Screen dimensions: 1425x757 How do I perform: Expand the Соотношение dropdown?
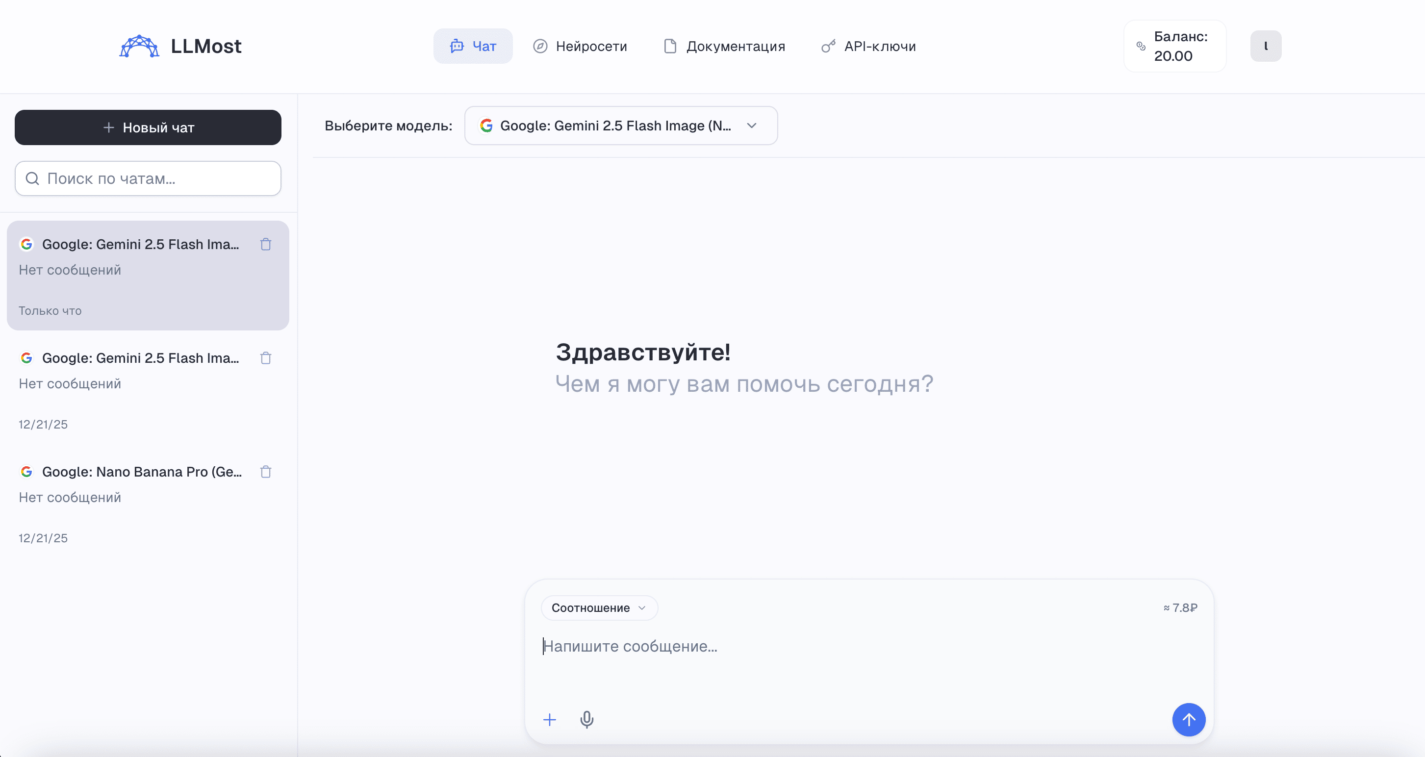click(x=599, y=607)
